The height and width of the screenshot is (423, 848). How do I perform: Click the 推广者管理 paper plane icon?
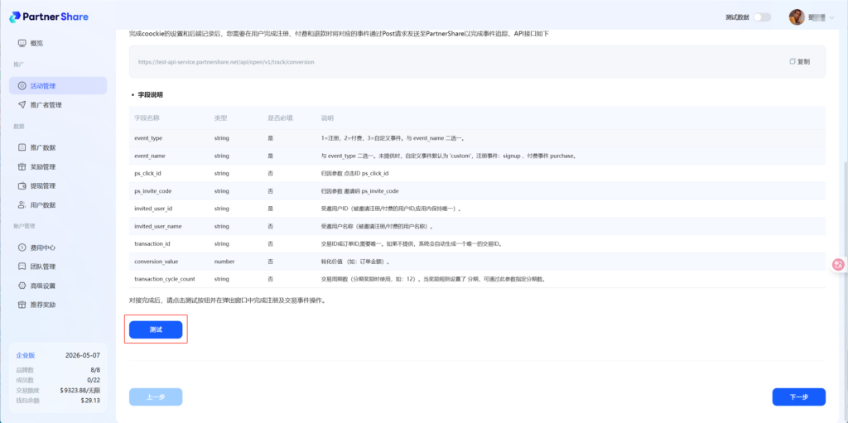pyautogui.click(x=22, y=105)
